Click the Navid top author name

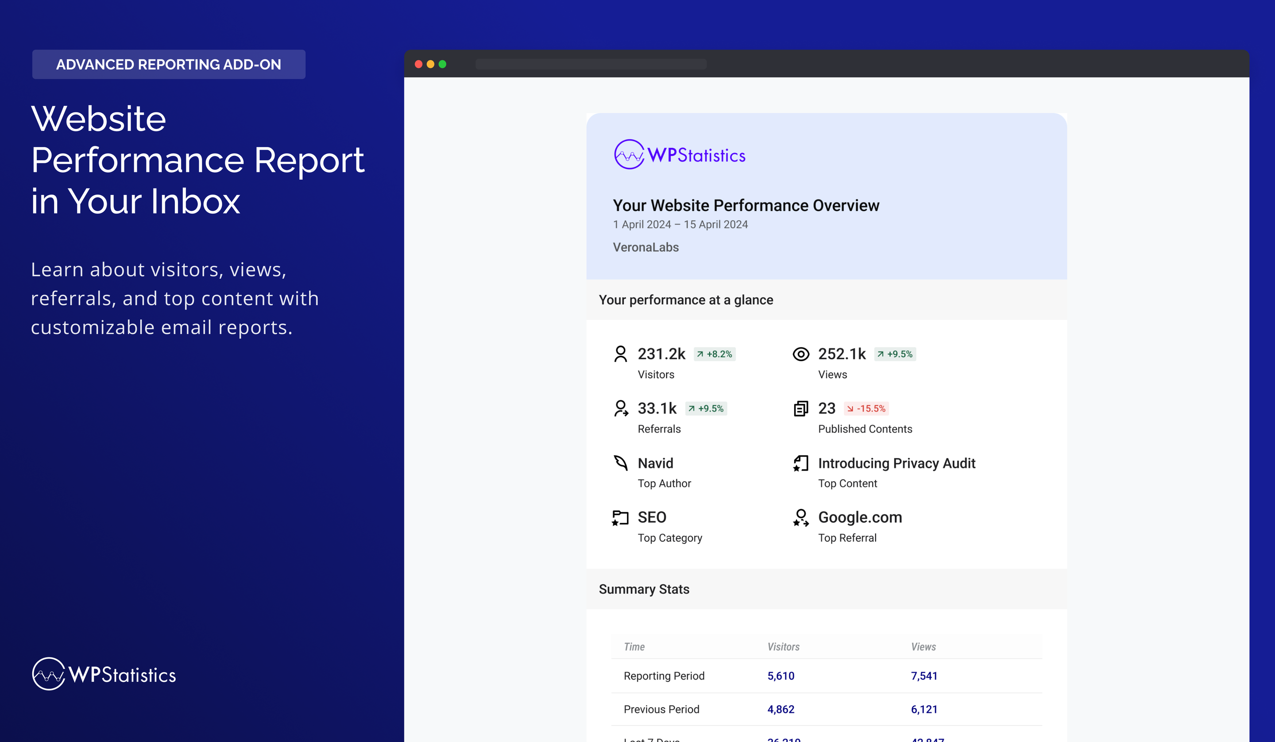click(655, 463)
